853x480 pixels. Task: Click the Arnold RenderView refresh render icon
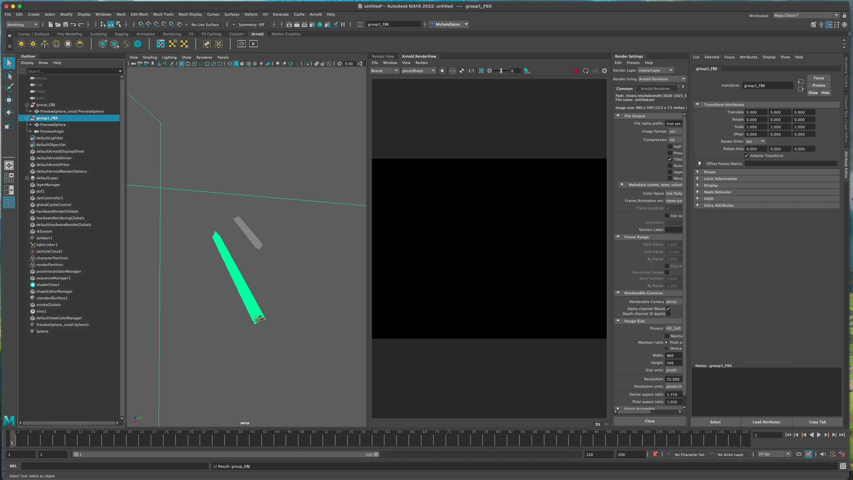tap(585, 71)
